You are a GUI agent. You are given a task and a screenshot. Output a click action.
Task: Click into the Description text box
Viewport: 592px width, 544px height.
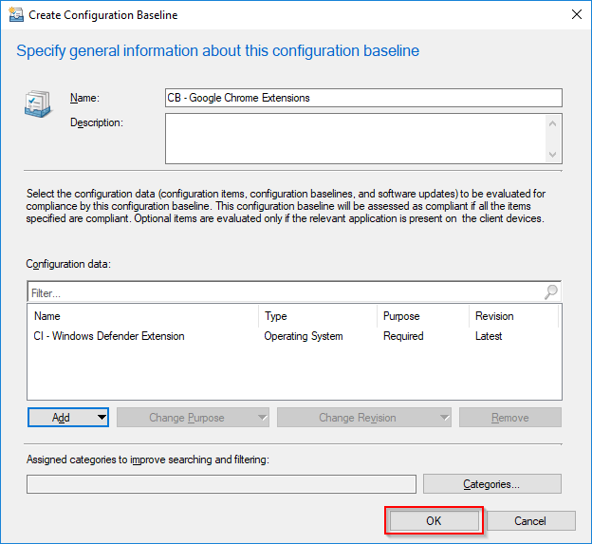(356, 139)
